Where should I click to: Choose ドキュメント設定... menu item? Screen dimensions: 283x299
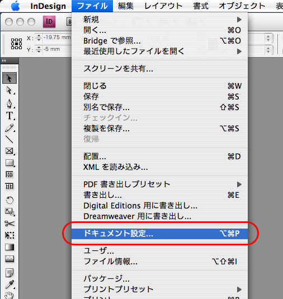coord(160,234)
